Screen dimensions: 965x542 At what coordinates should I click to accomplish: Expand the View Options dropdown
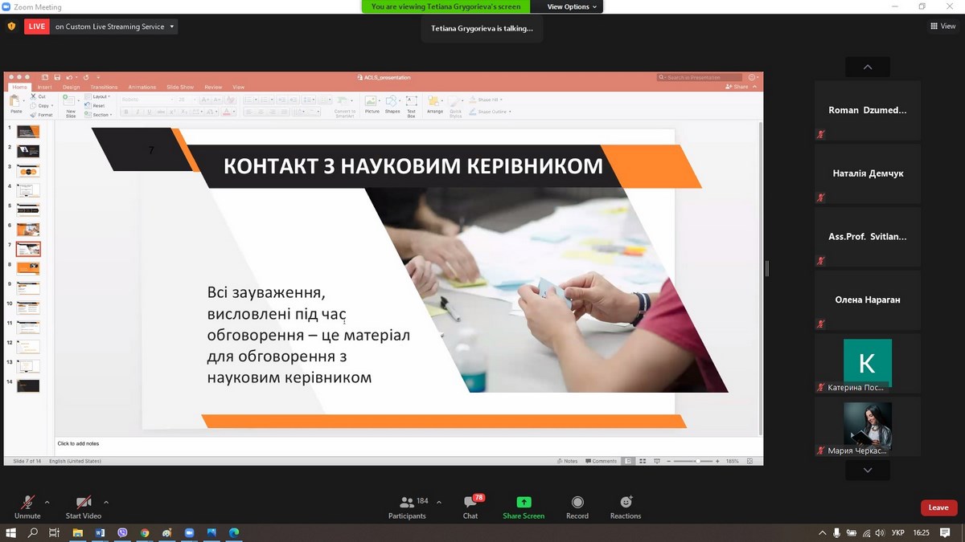pos(572,6)
